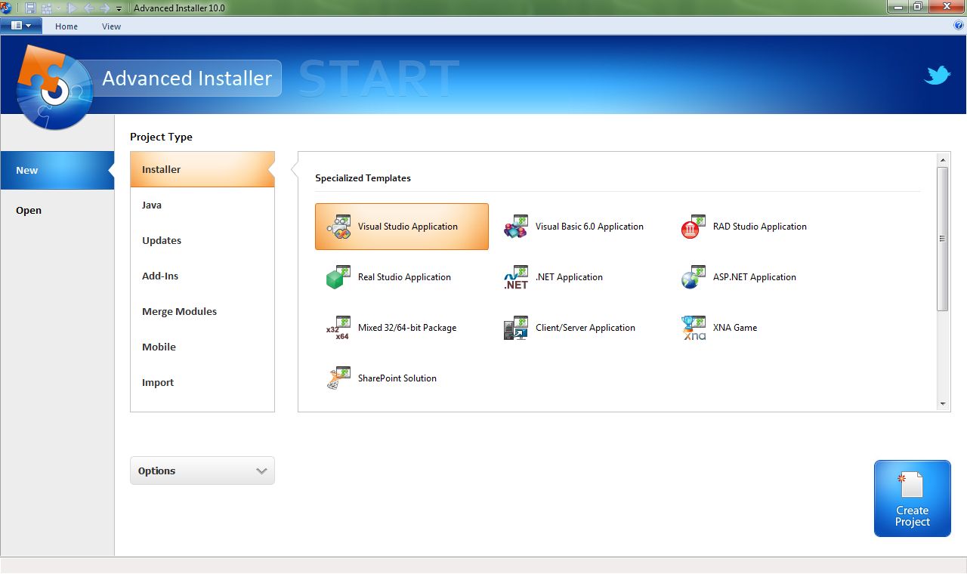The image size is (967, 574).
Task: Select the Visual Studio Application label
Action: tap(408, 227)
